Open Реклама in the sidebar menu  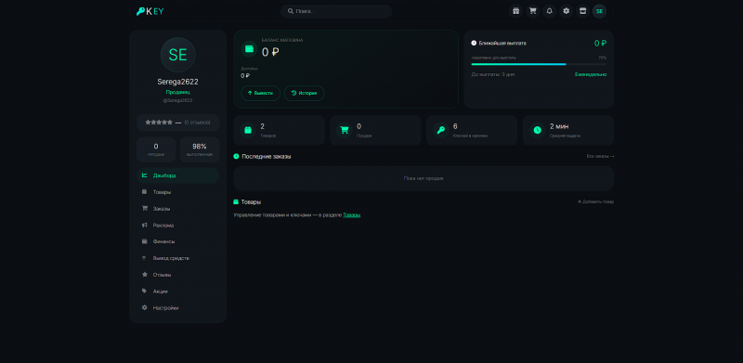click(177, 225)
